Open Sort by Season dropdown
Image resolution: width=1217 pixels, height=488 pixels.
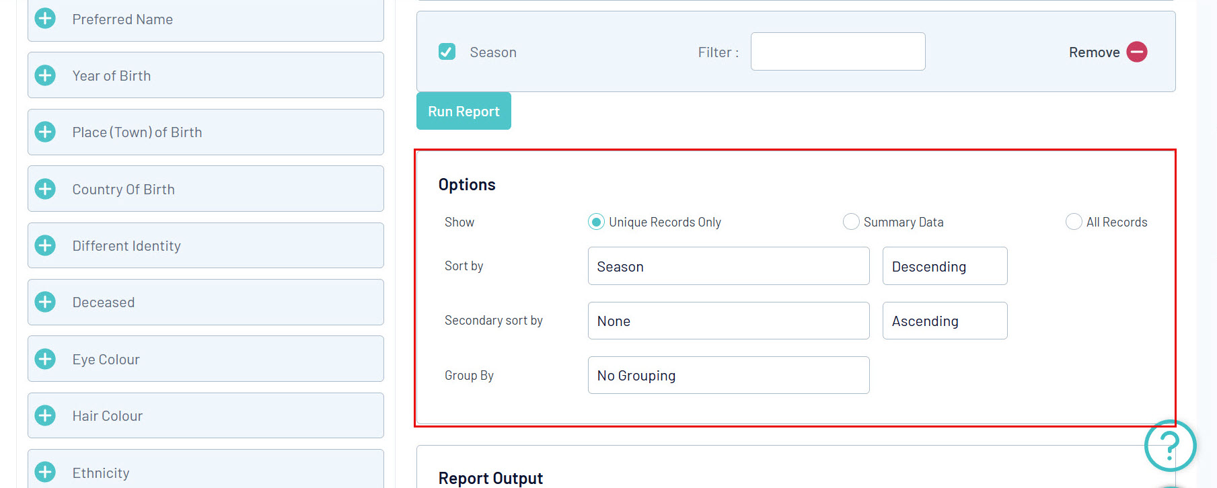coord(728,266)
